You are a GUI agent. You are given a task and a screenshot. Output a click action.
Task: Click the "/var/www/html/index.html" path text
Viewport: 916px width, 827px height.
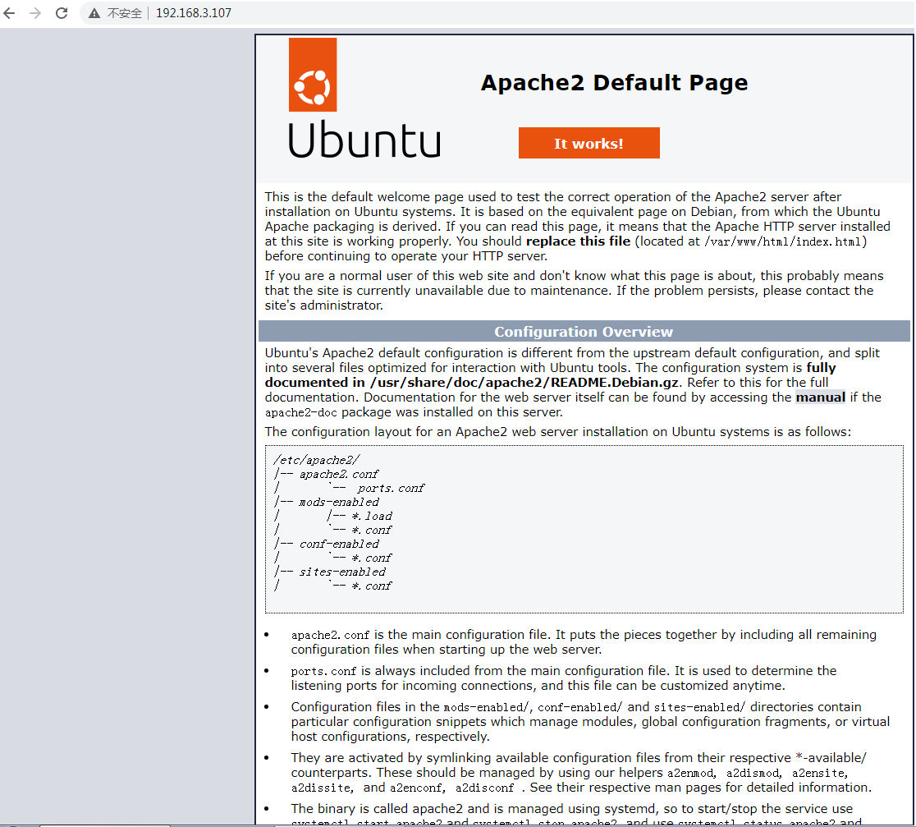pyautogui.click(x=783, y=242)
